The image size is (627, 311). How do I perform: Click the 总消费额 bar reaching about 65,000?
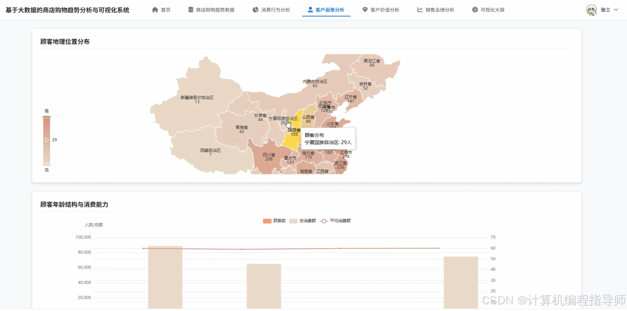(264, 286)
